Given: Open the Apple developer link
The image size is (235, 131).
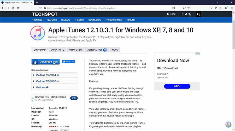Looking at the screenshot, I should [51, 112].
